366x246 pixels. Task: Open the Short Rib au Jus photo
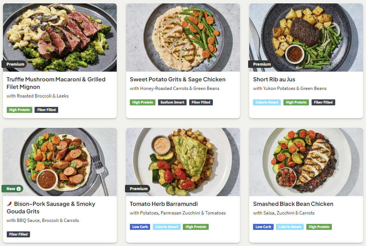coord(306,37)
